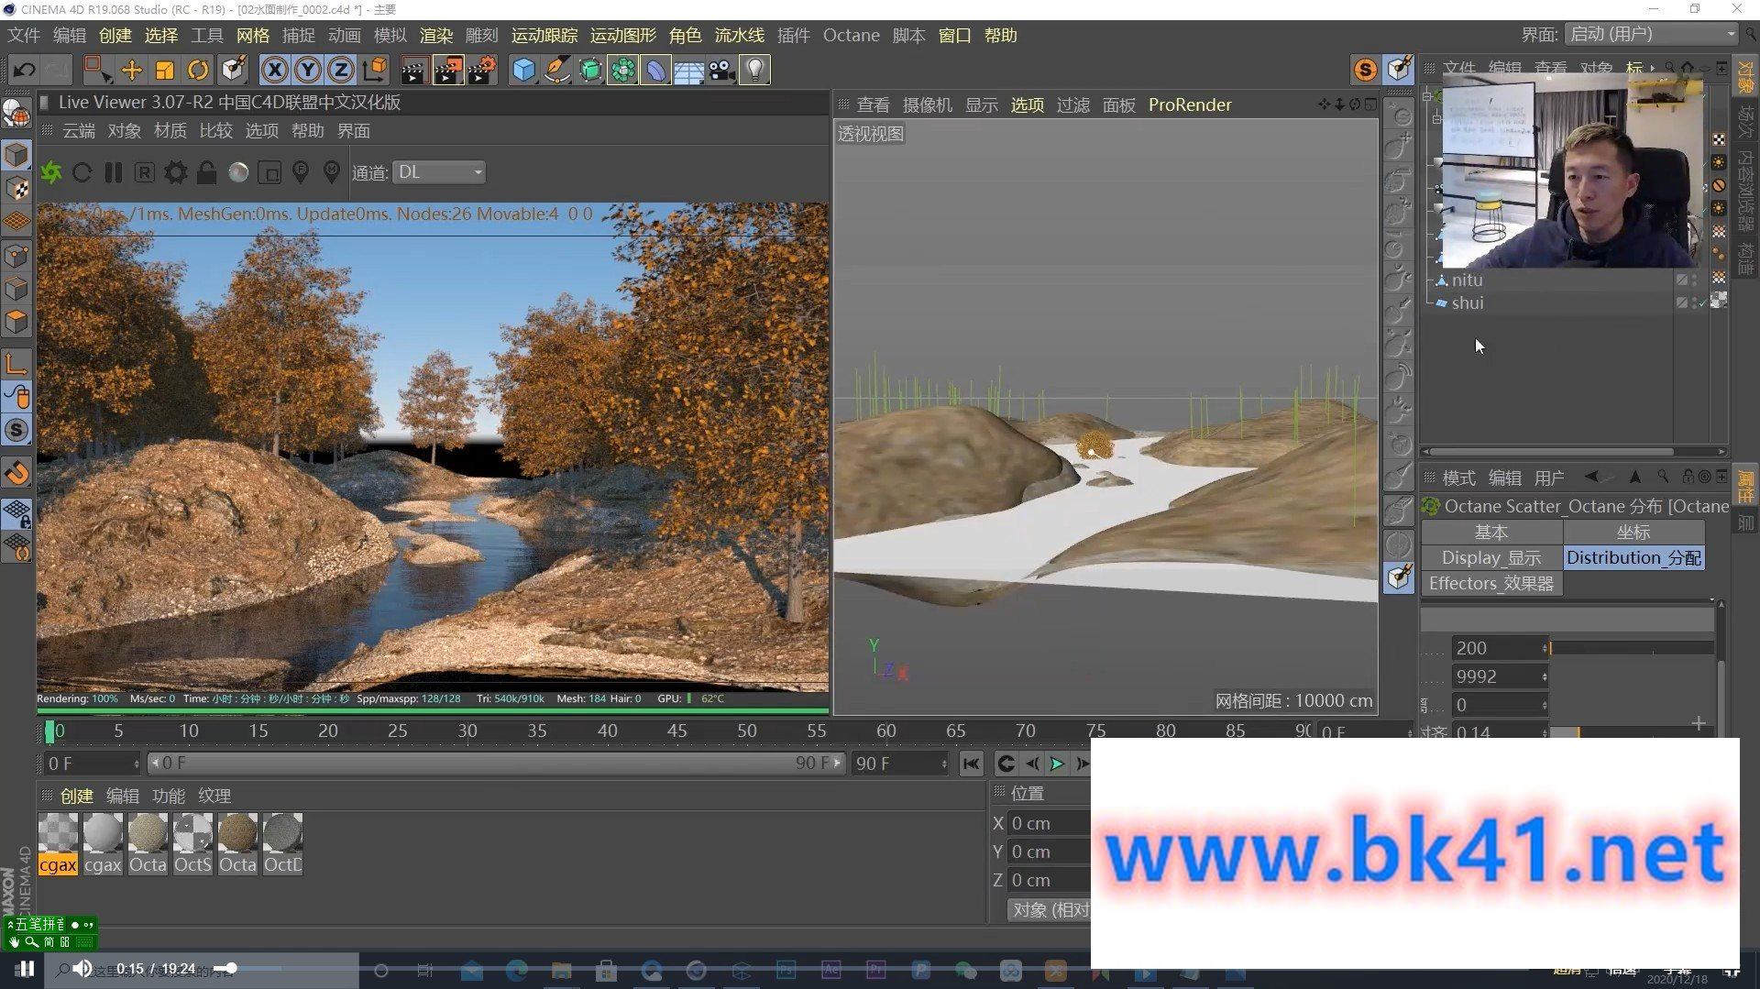This screenshot has width=1760, height=989.
Task: Toggle nitu visibility dots
Action: click(x=1694, y=280)
